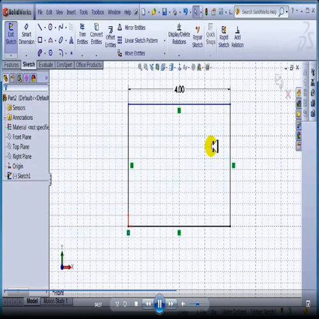Select the Corner Rectangle tool
The image size is (319, 319).
pos(40,40)
